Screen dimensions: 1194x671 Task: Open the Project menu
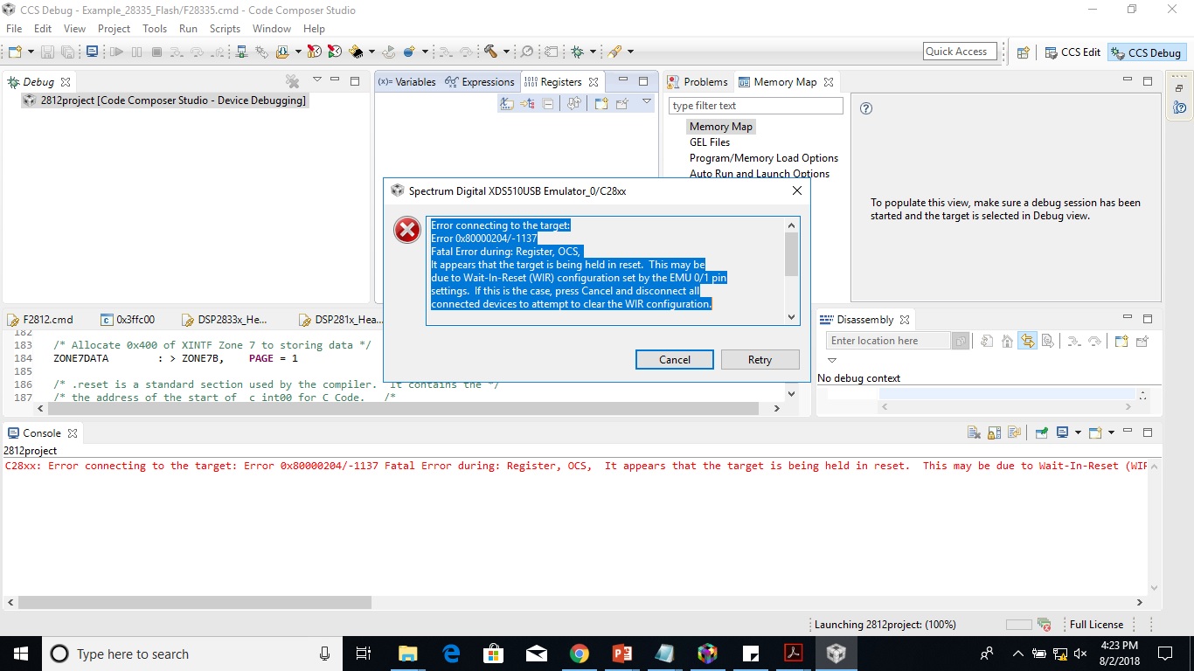[x=114, y=29]
